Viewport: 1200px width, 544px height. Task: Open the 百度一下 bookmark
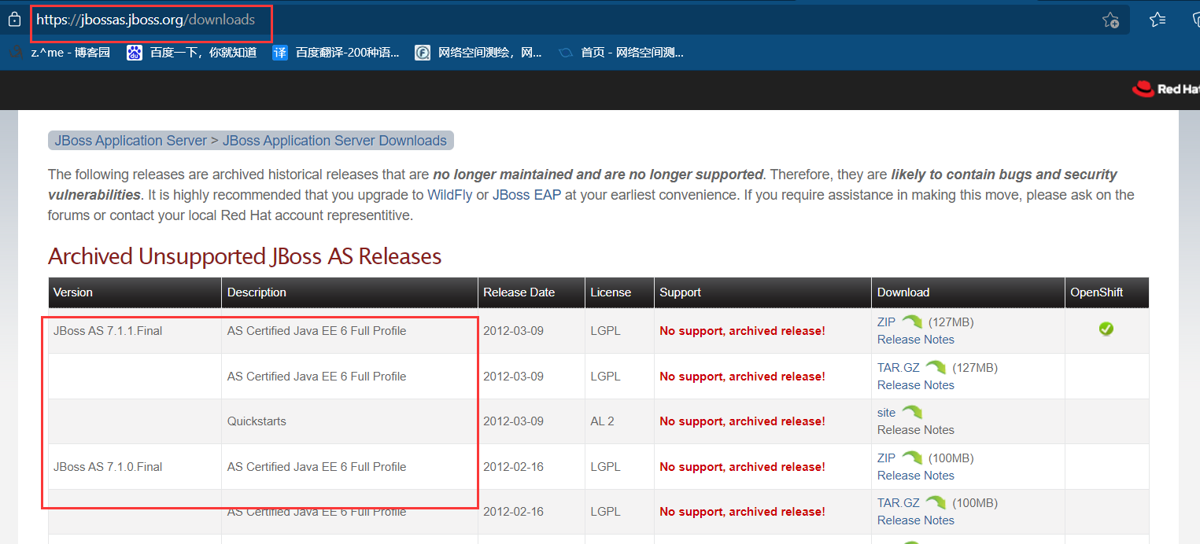pyautogui.click(x=192, y=53)
